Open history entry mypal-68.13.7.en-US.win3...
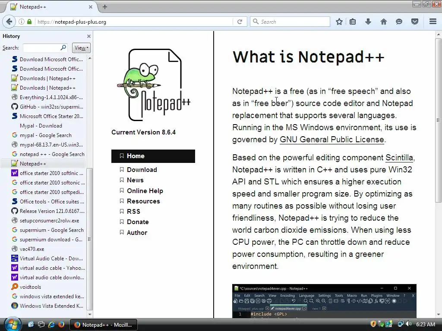Screen dimensions: 442x331 click(47, 145)
